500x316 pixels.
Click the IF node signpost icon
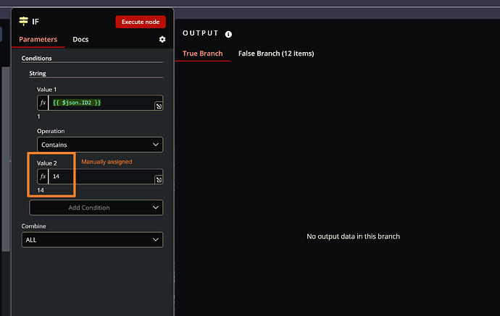[24, 21]
